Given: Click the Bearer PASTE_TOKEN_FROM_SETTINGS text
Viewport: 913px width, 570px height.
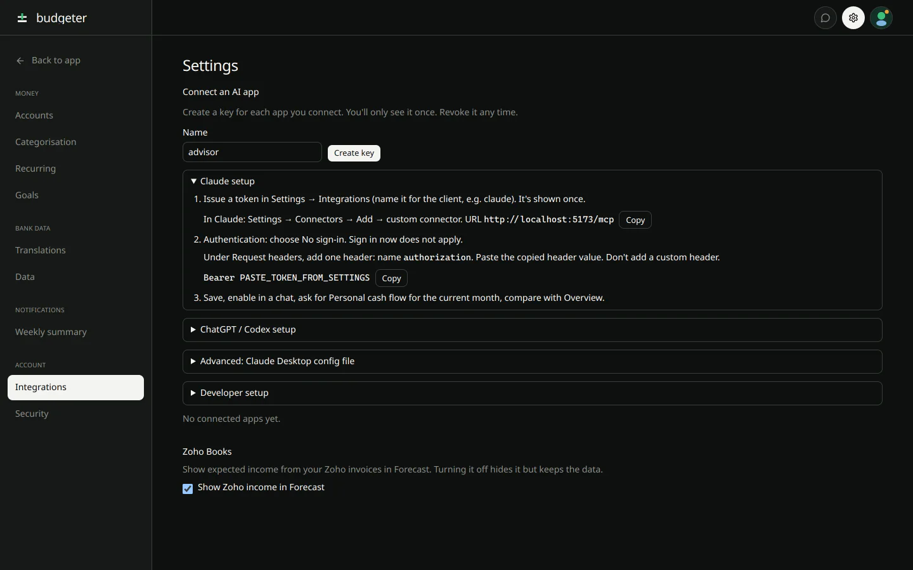Looking at the screenshot, I should (287, 277).
